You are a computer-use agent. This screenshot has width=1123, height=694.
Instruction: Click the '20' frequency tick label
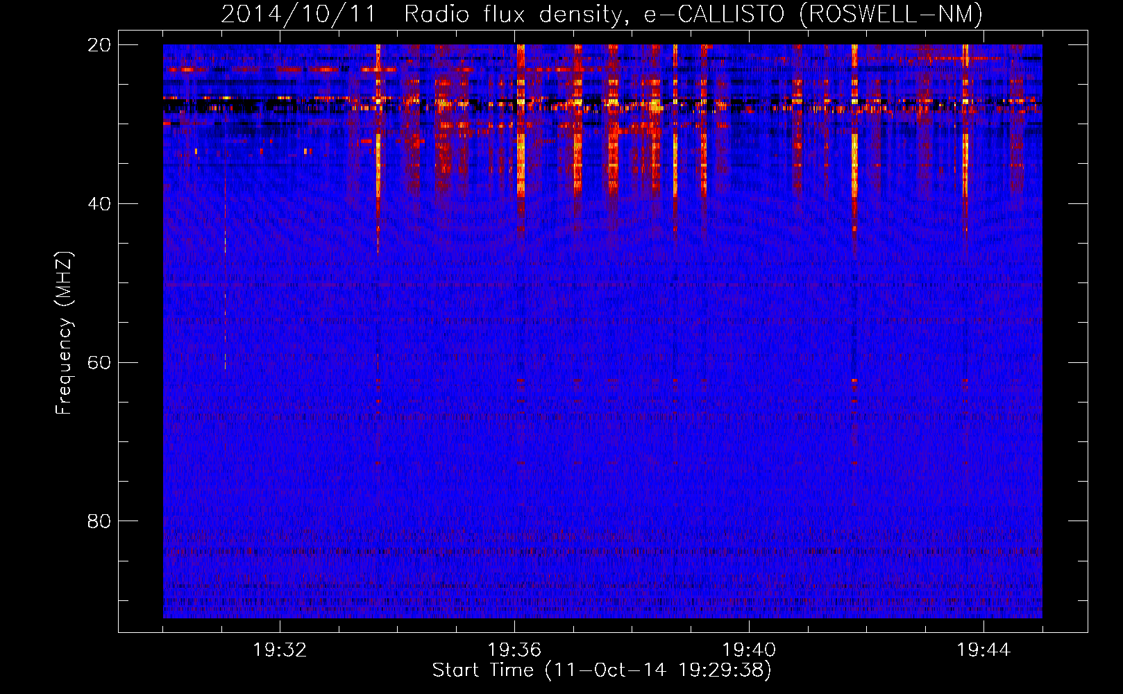click(99, 45)
